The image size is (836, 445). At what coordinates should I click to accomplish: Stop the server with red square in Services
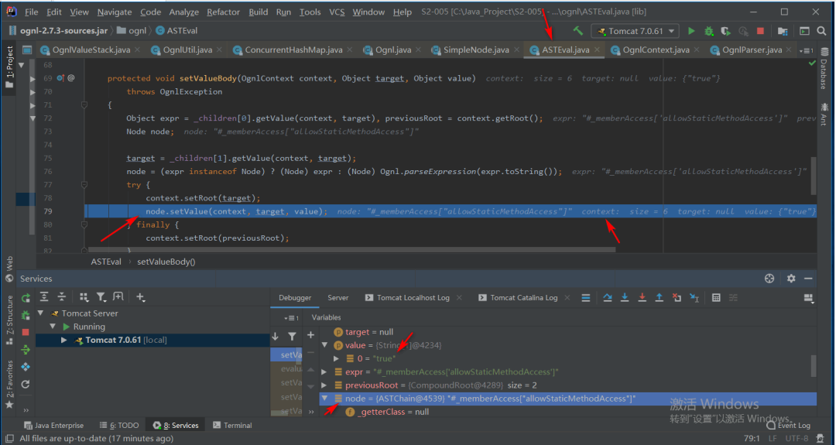(26, 331)
